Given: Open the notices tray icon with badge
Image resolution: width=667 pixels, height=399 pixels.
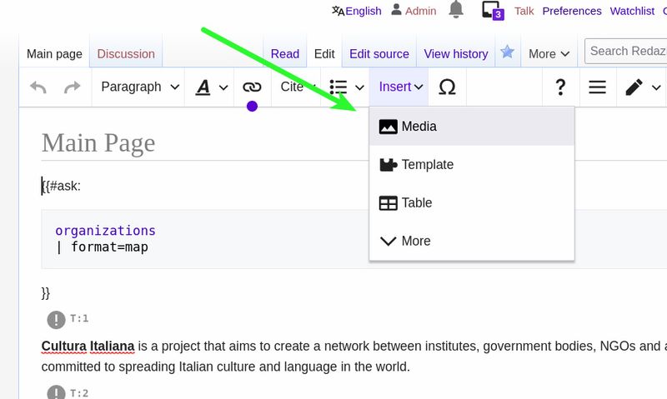Looking at the screenshot, I should (492, 10).
